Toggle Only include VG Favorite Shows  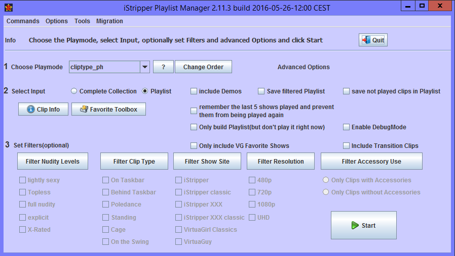pyautogui.click(x=194, y=146)
